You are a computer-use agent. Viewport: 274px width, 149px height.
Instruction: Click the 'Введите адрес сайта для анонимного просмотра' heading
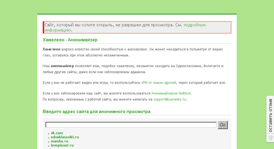tap(97, 112)
